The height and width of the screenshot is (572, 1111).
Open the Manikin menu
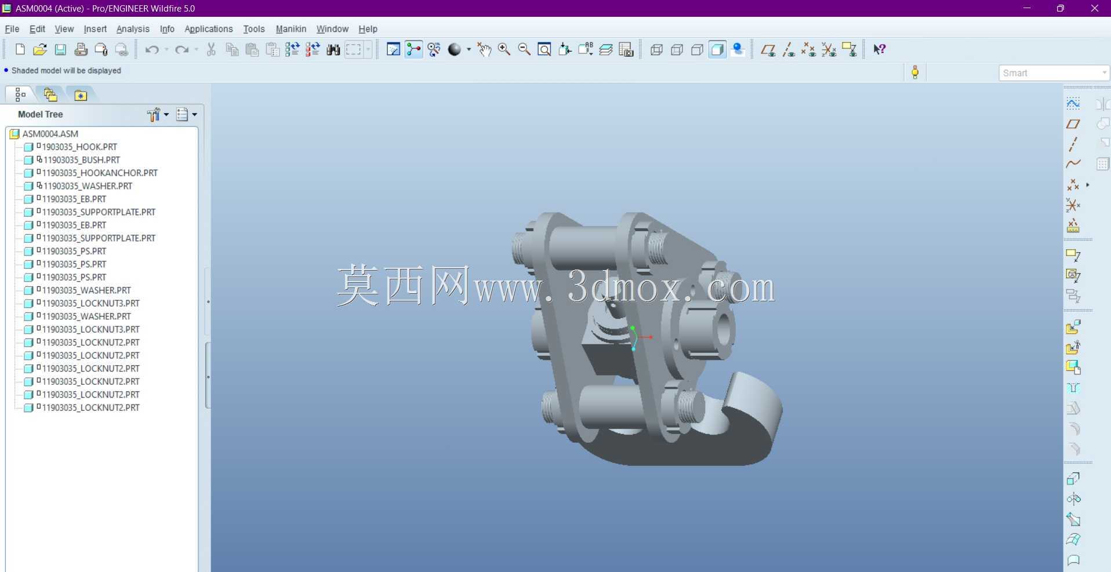pyautogui.click(x=291, y=29)
